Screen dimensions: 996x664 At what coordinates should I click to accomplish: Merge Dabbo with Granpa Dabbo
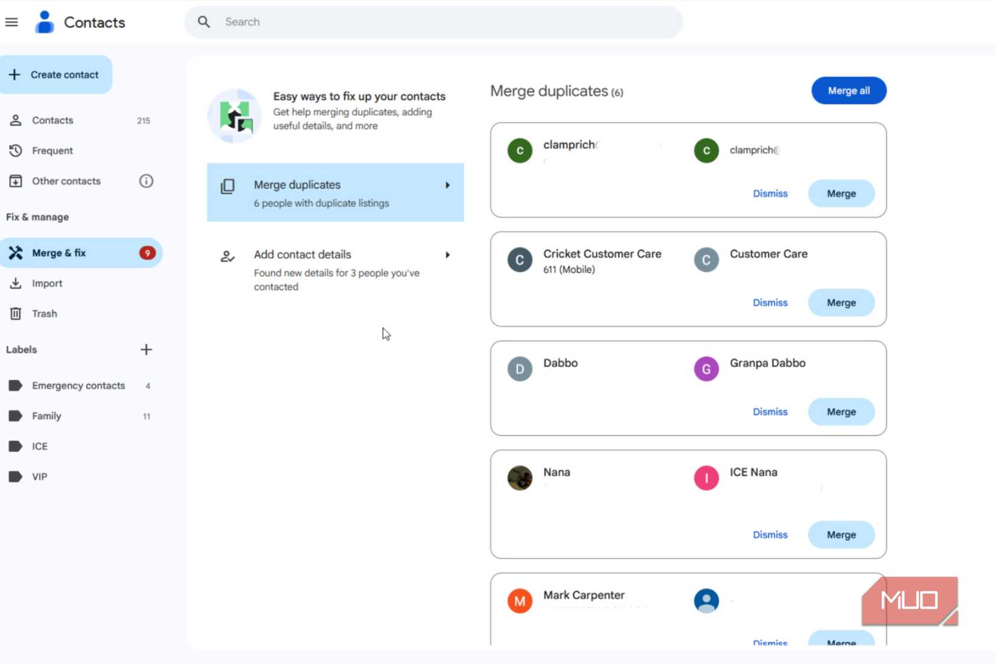point(841,412)
